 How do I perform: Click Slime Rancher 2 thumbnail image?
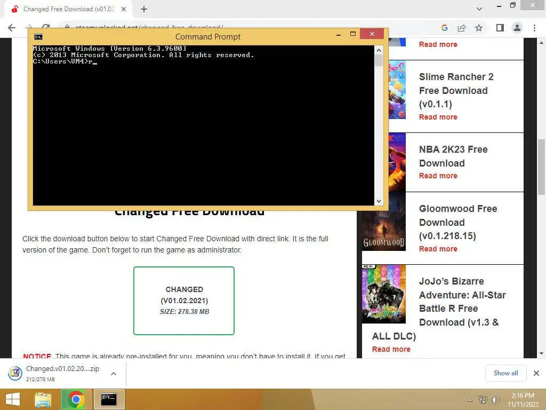(x=397, y=90)
